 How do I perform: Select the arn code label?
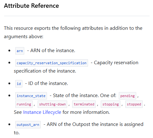pyautogui.click(x=20, y=51)
